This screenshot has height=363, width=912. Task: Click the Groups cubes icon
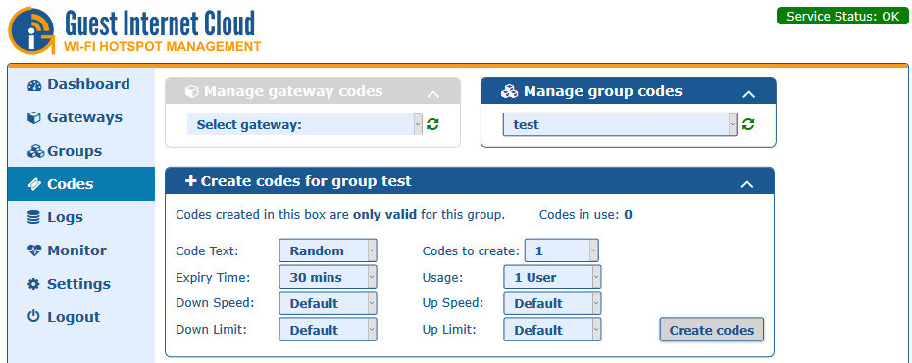35,152
